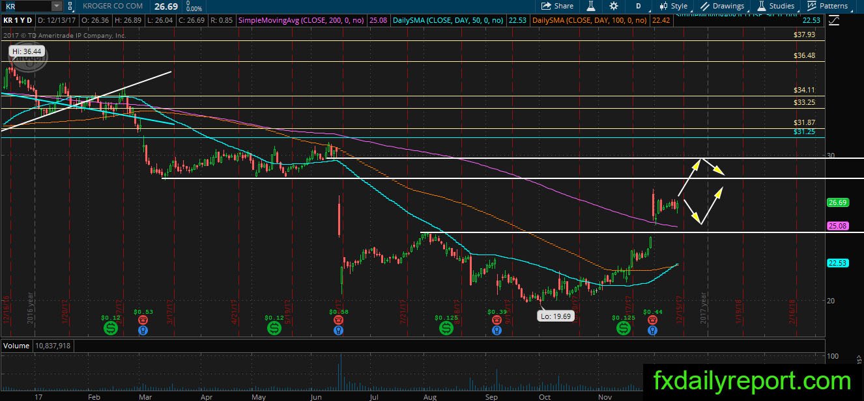The height and width of the screenshot is (401, 864).
Task: Click the magenta 25.08 SMA price tag
Action: 837,226
